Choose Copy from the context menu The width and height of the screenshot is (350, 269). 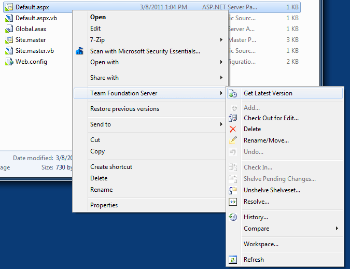pos(150,151)
